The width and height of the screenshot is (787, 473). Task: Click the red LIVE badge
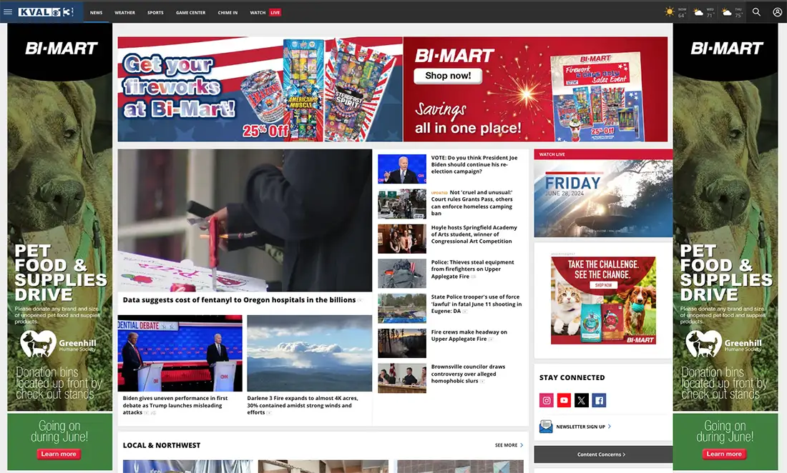click(275, 13)
